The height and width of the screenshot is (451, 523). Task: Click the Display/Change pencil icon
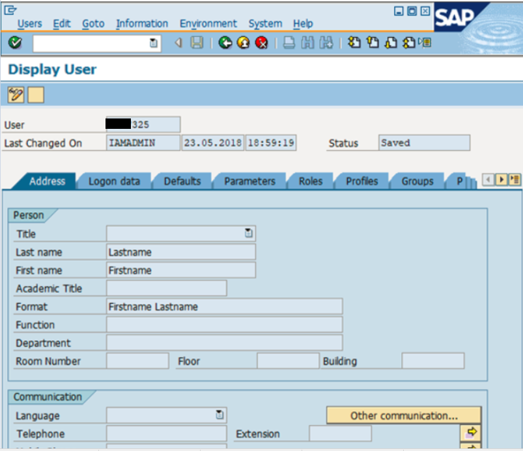16,95
